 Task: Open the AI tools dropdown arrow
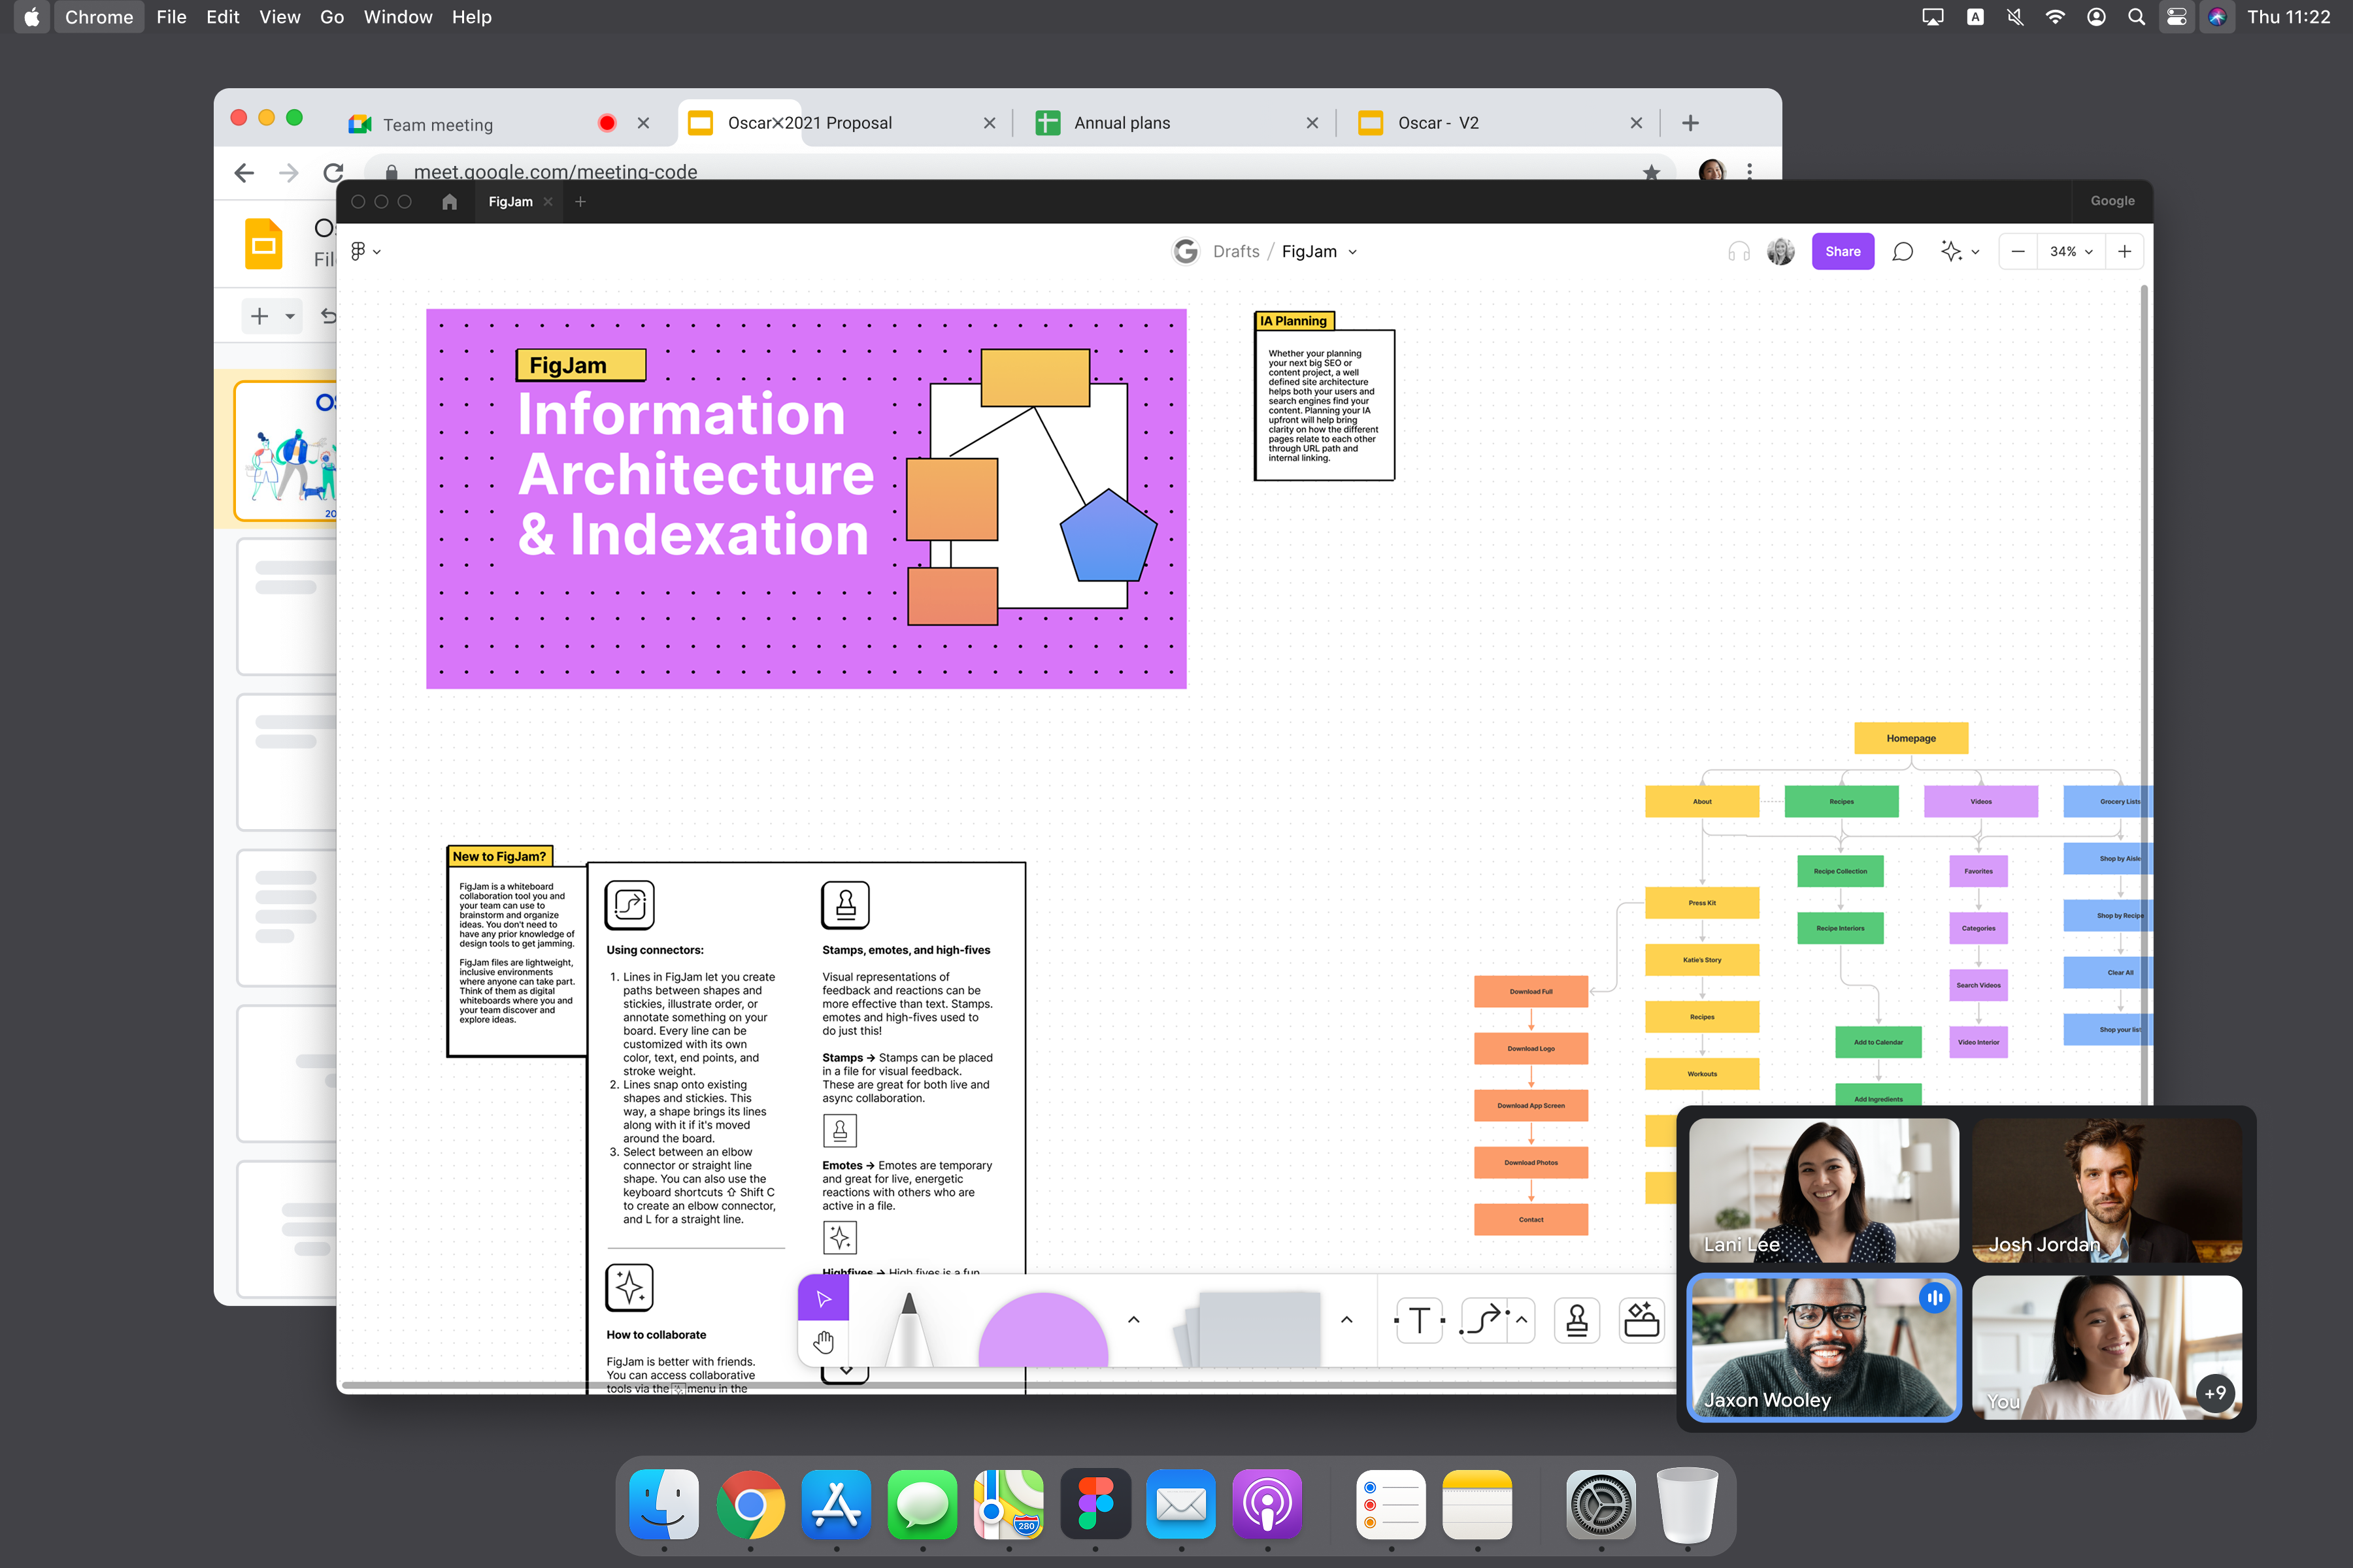(1975, 252)
